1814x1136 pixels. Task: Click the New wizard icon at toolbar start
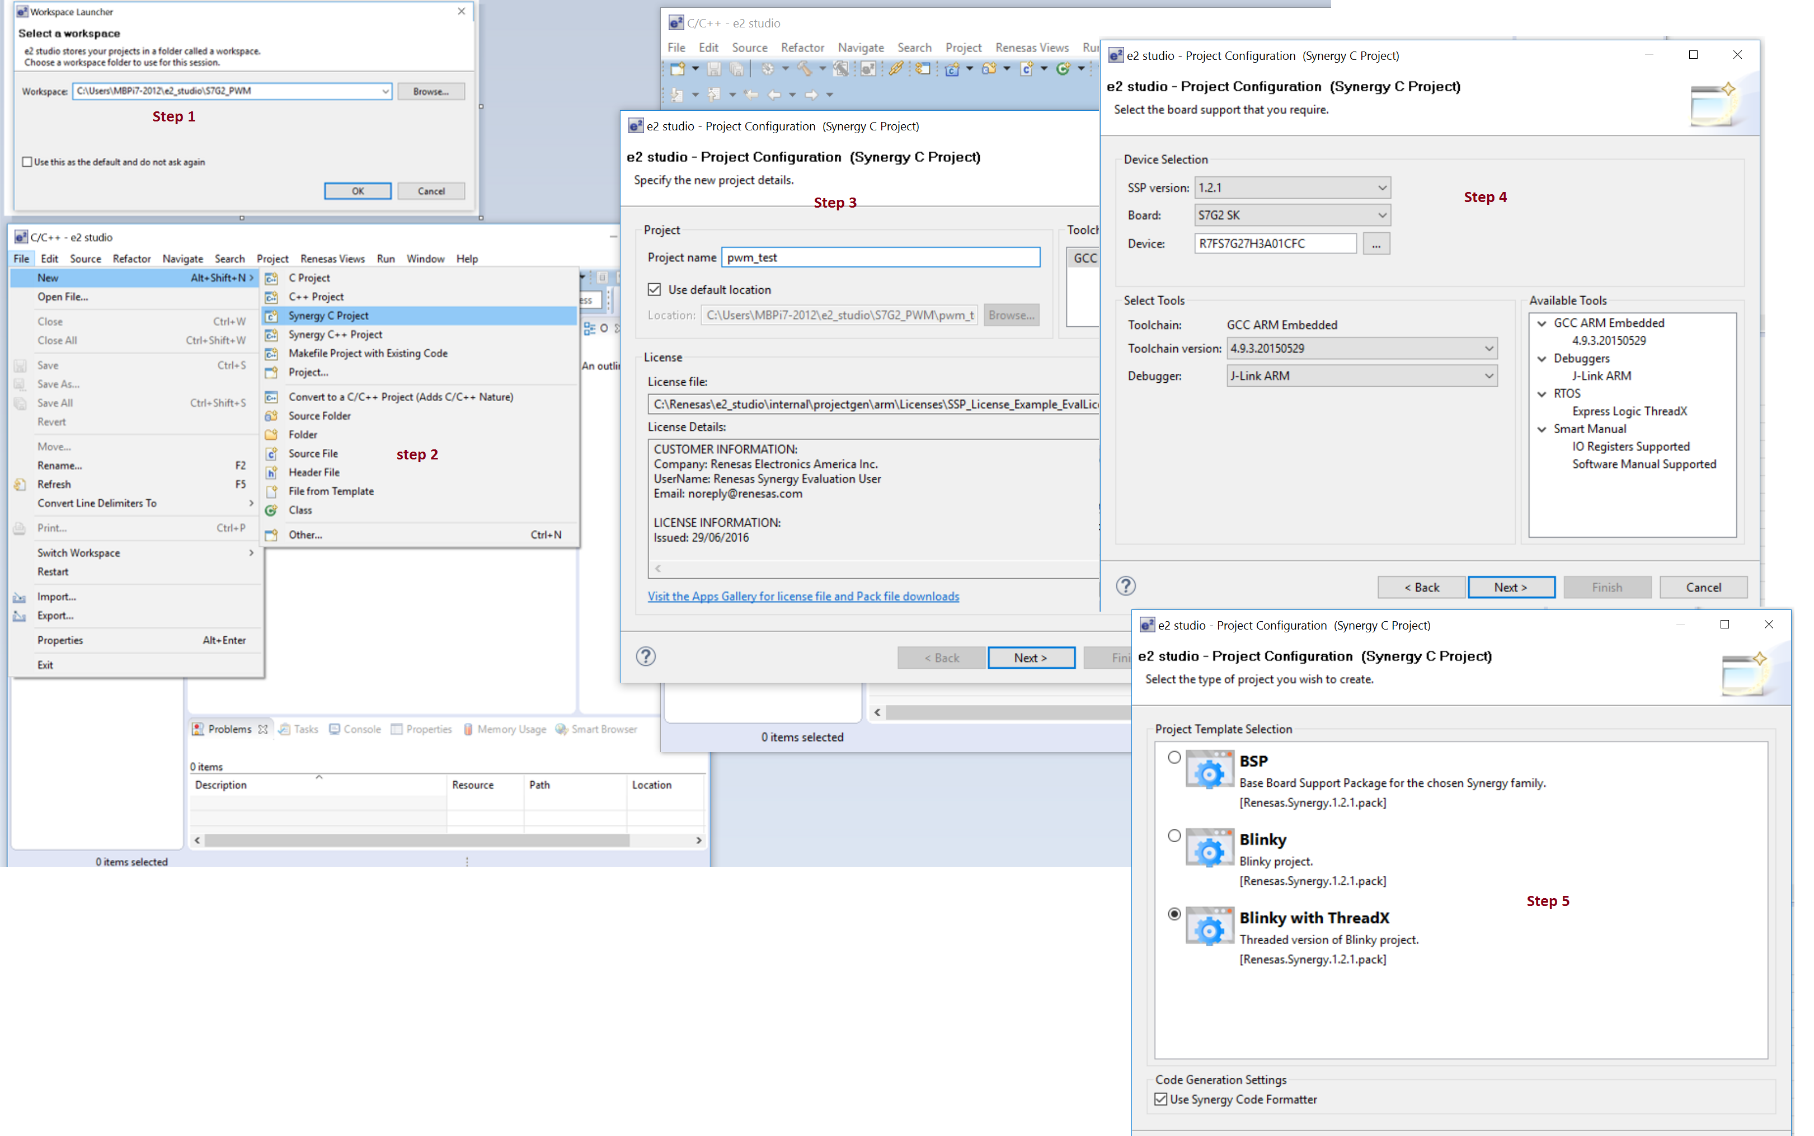tap(678, 70)
